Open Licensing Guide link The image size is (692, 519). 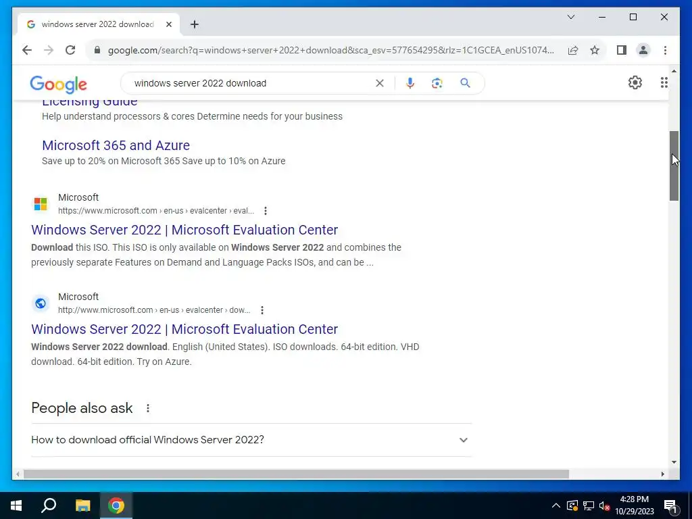click(x=90, y=103)
